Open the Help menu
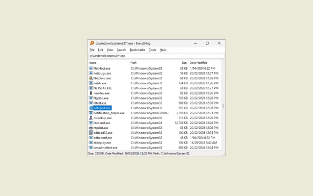This screenshot has height=196, width=313. [163, 50]
